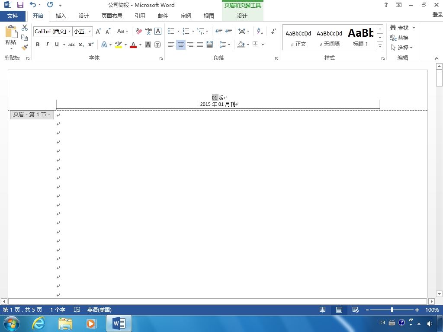The width and height of the screenshot is (443, 332).
Task: Shrink font size with the smaller A icon
Action: (108, 31)
